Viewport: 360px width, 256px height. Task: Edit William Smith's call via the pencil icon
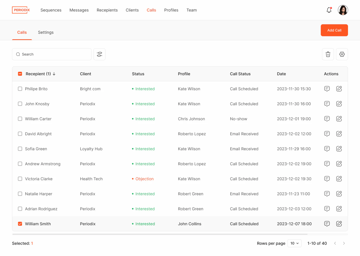[x=339, y=224]
